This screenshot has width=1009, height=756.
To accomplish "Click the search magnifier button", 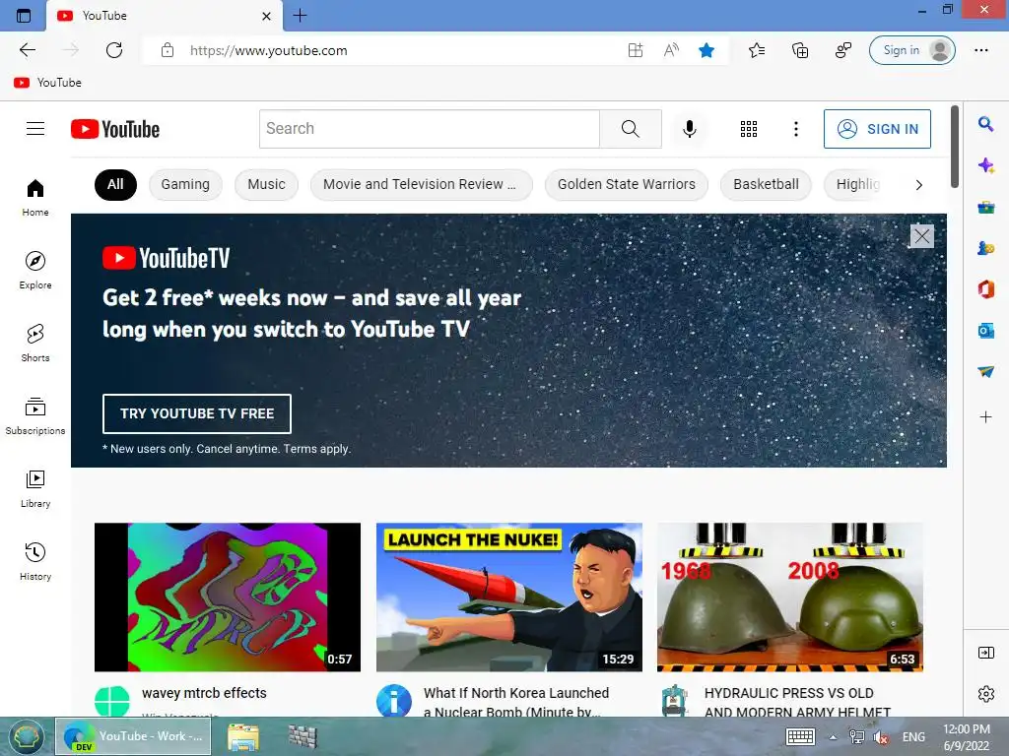I will pos(630,129).
